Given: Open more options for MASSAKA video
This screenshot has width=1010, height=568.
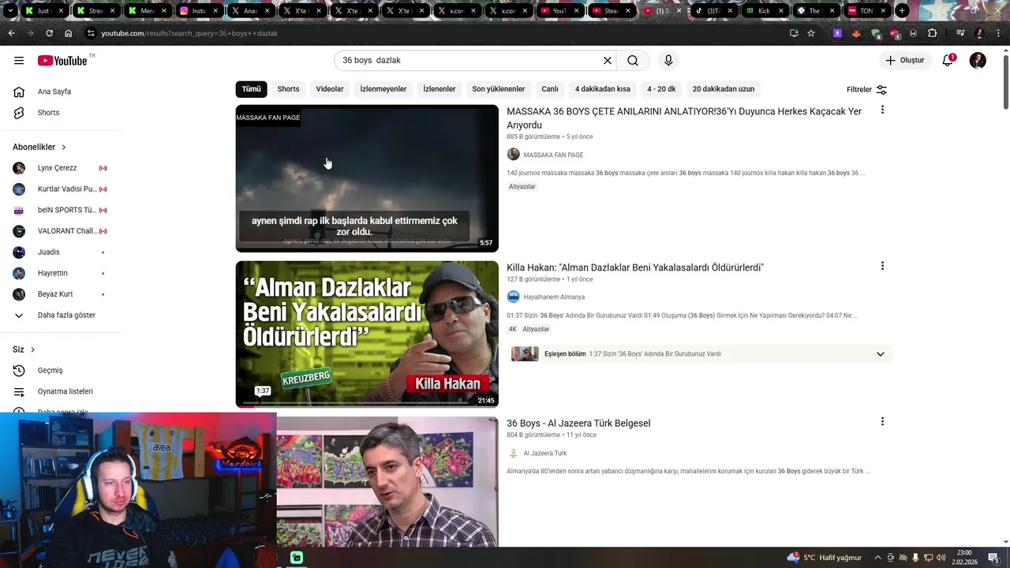Looking at the screenshot, I should point(882,110).
